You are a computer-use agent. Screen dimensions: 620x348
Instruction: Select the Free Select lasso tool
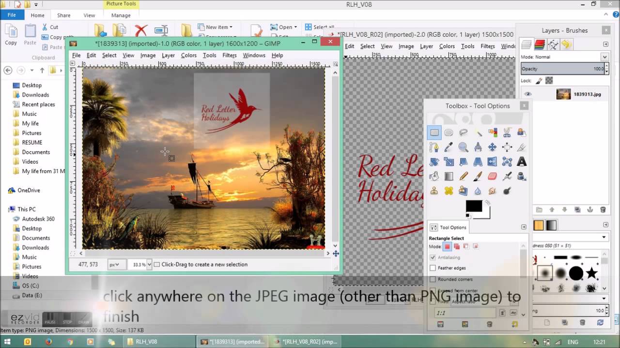click(464, 132)
